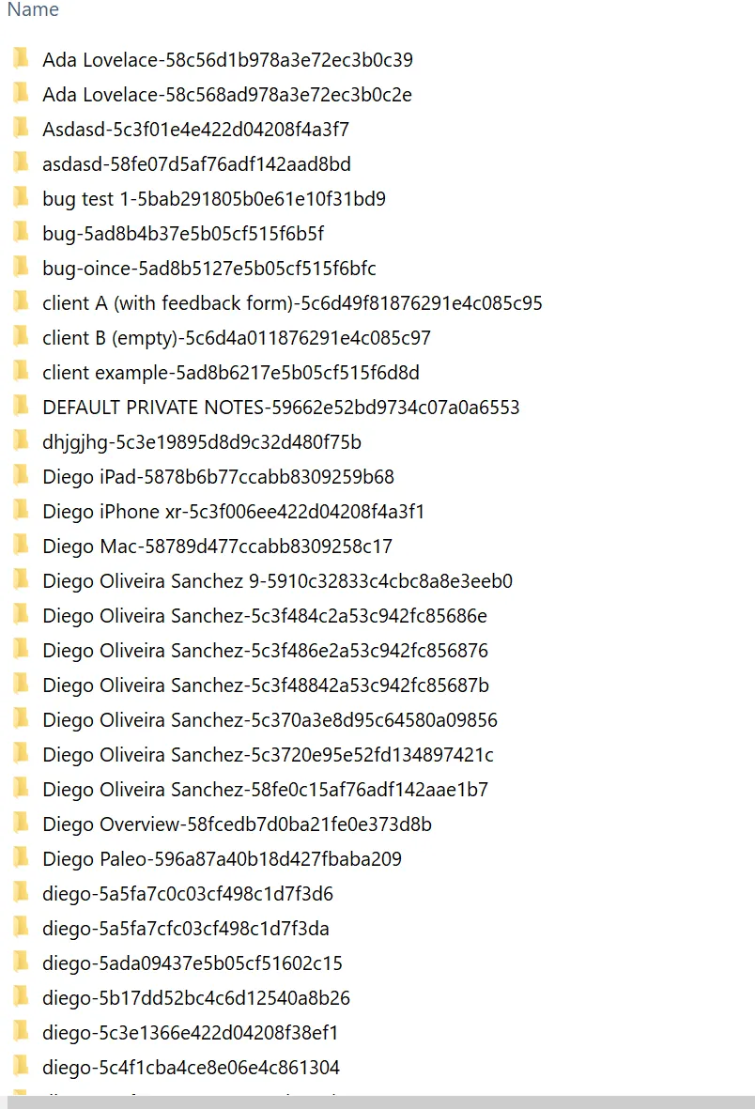Select the bug-oince-5ad8b5127e5b05cf515f6bfc folder

click(x=208, y=269)
